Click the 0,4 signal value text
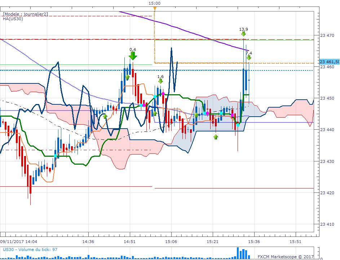The height and width of the screenshot is (260, 340). coord(133,49)
